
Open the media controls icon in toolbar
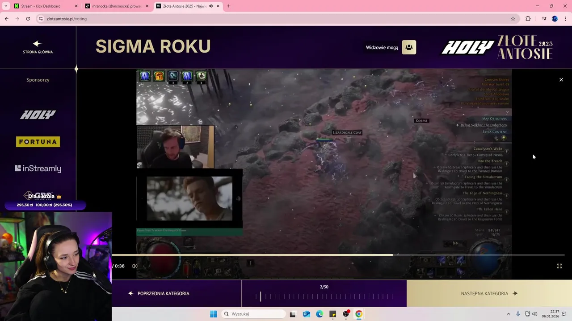point(544,19)
